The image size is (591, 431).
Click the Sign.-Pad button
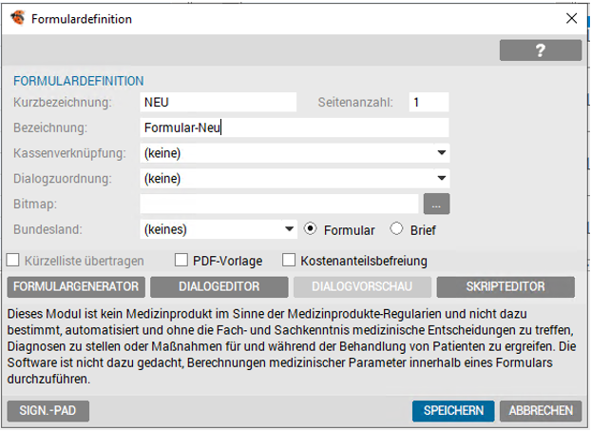[48, 411]
